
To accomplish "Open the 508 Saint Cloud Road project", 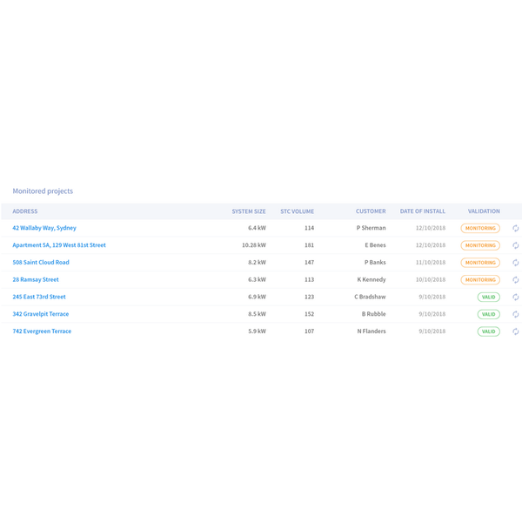I will point(41,262).
